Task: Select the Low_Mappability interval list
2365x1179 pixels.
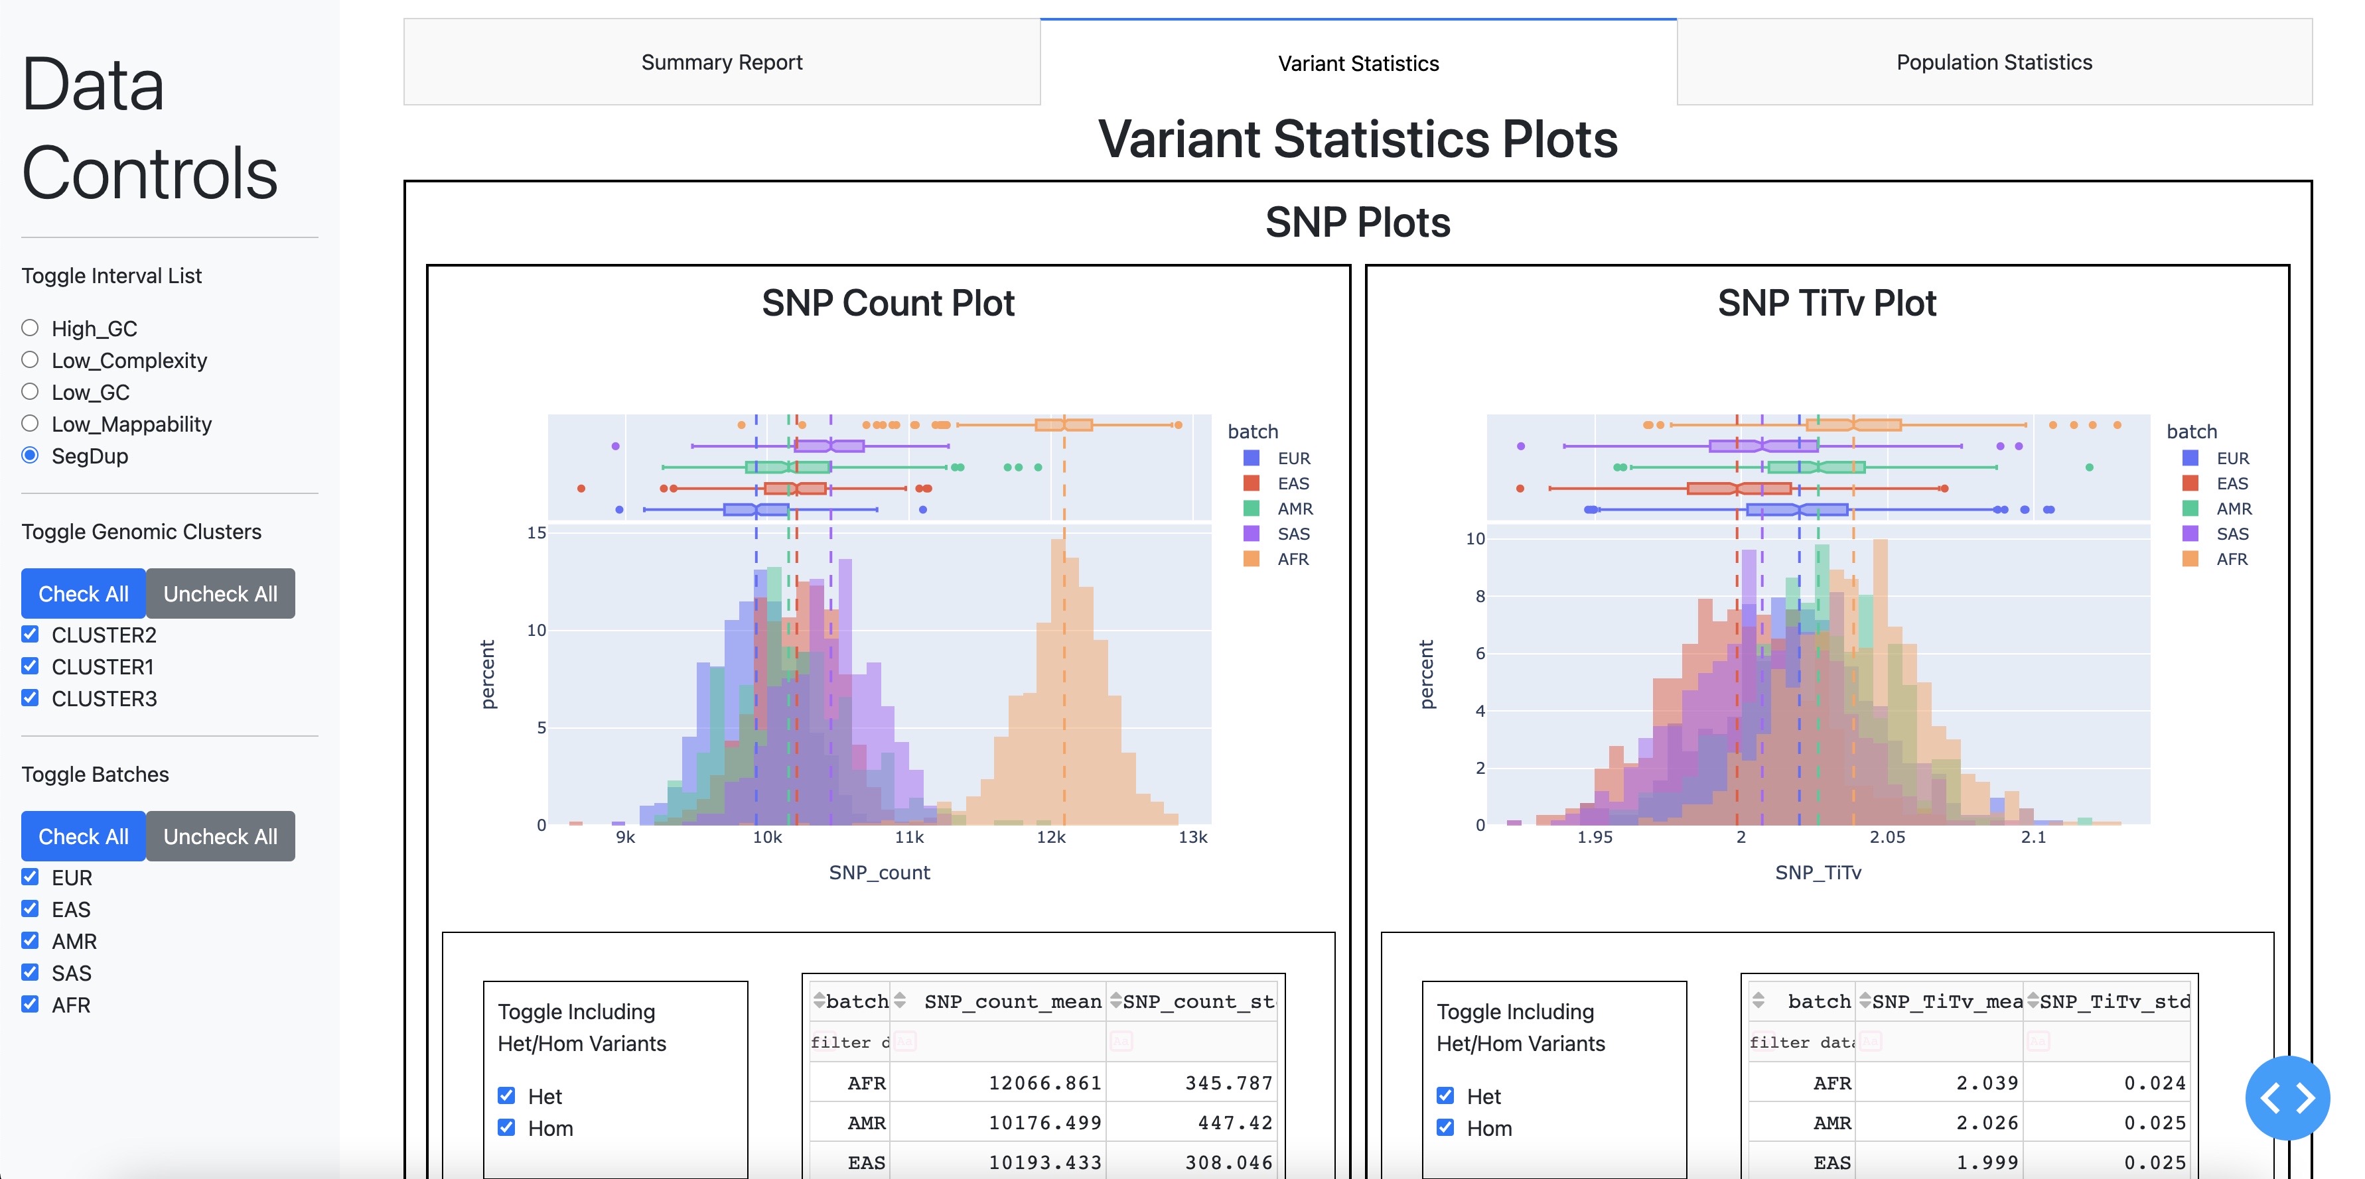Action: [31, 423]
